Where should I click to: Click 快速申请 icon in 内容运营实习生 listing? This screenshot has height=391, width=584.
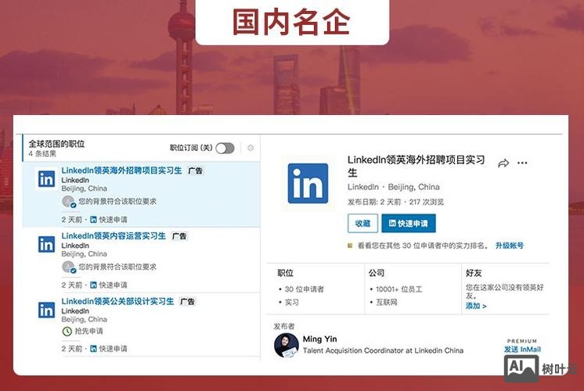(x=93, y=285)
